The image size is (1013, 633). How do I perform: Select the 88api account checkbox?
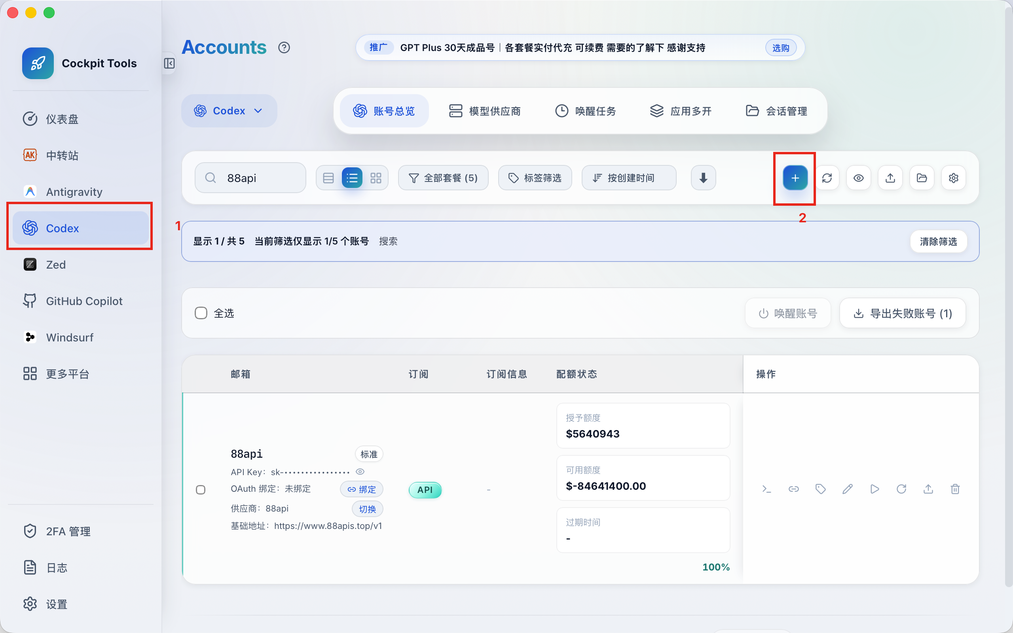[201, 490]
